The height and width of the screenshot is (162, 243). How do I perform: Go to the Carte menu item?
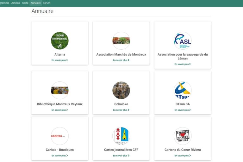point(25,3)
